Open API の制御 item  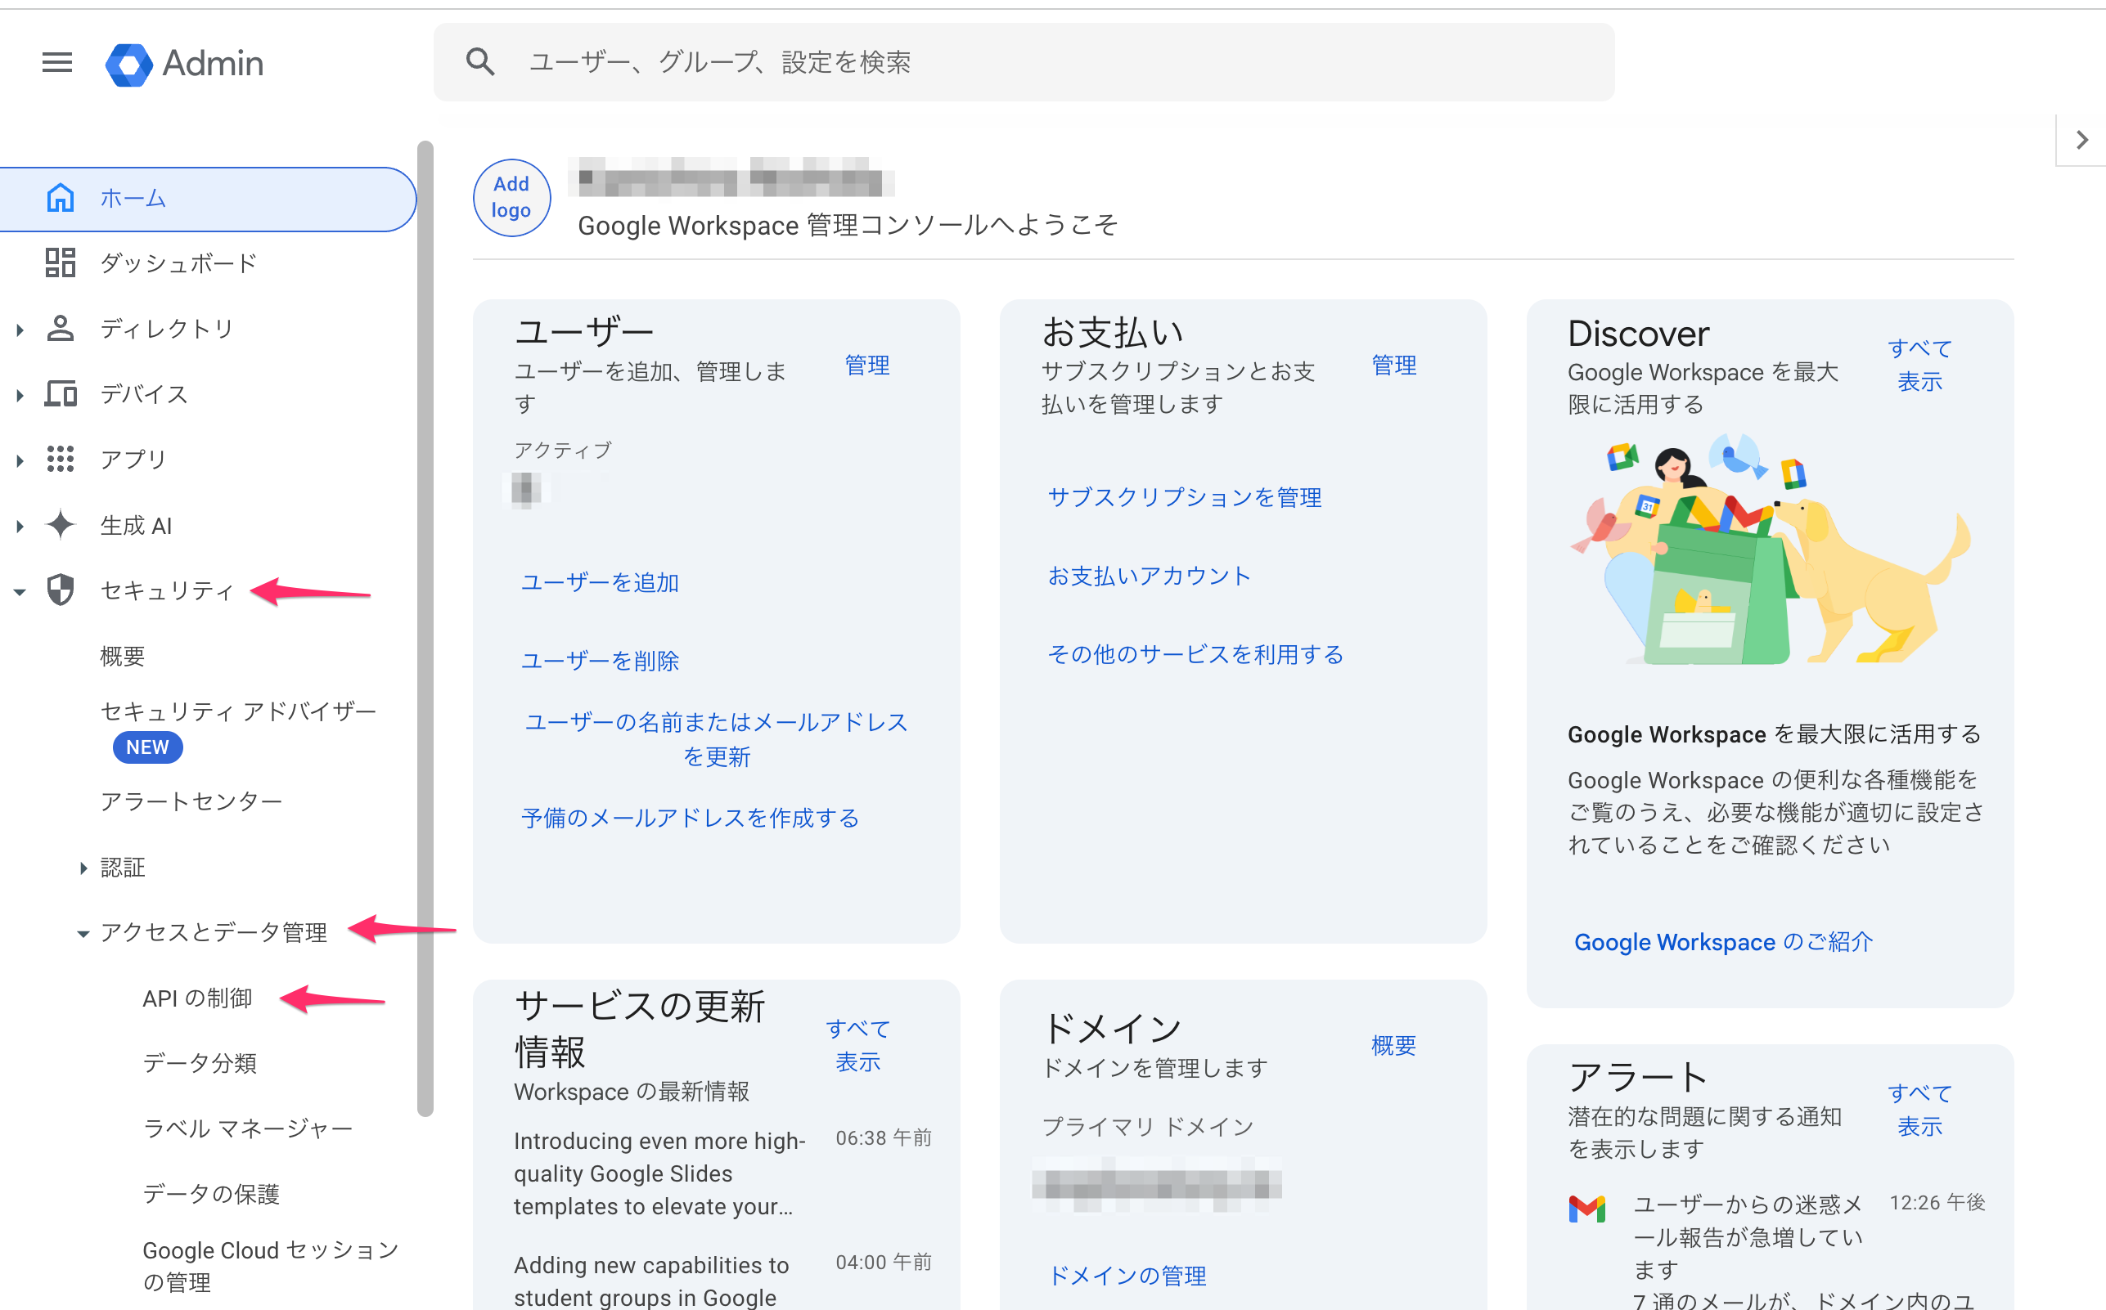coord(198,998)
